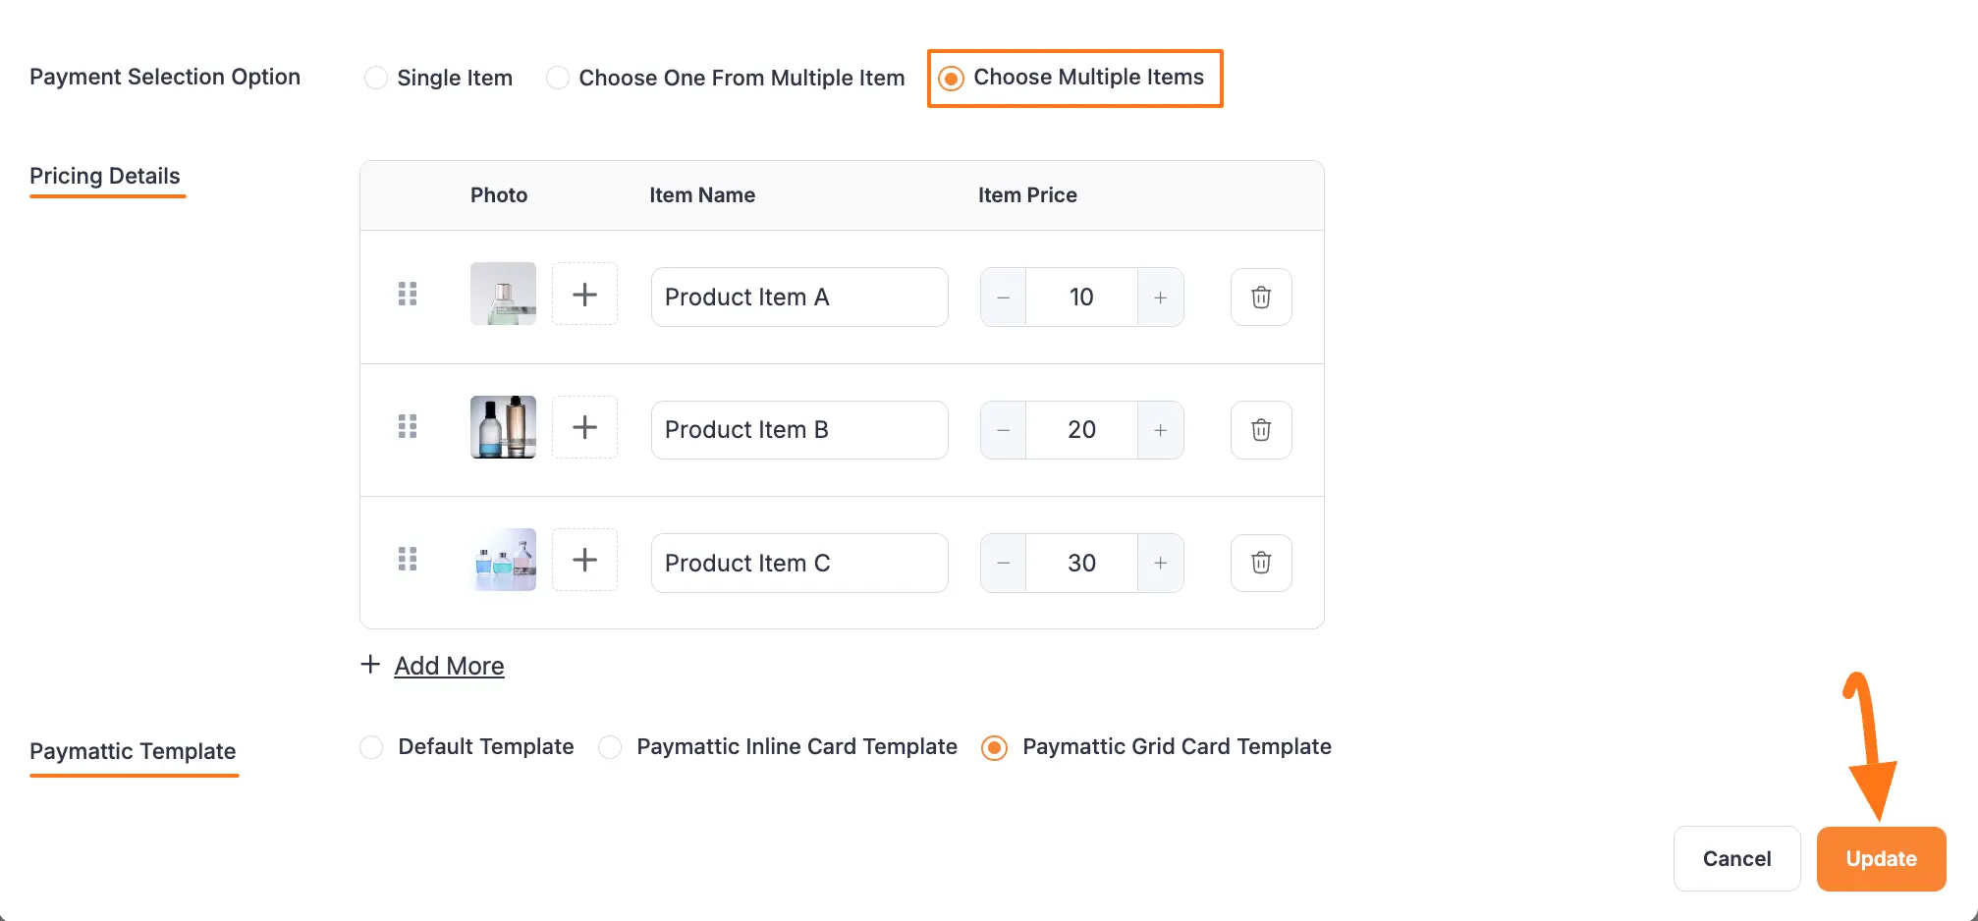Select Choose One From Multiple Item option
1978x921 pixels.
pos(558,77)
